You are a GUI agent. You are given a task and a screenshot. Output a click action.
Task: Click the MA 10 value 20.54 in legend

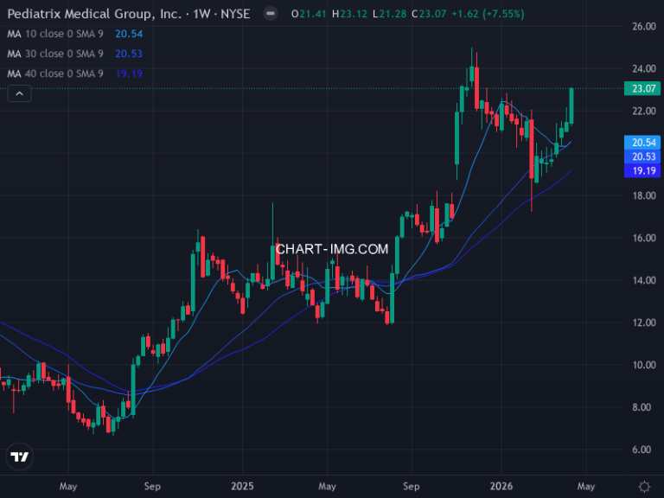[129, 34]
